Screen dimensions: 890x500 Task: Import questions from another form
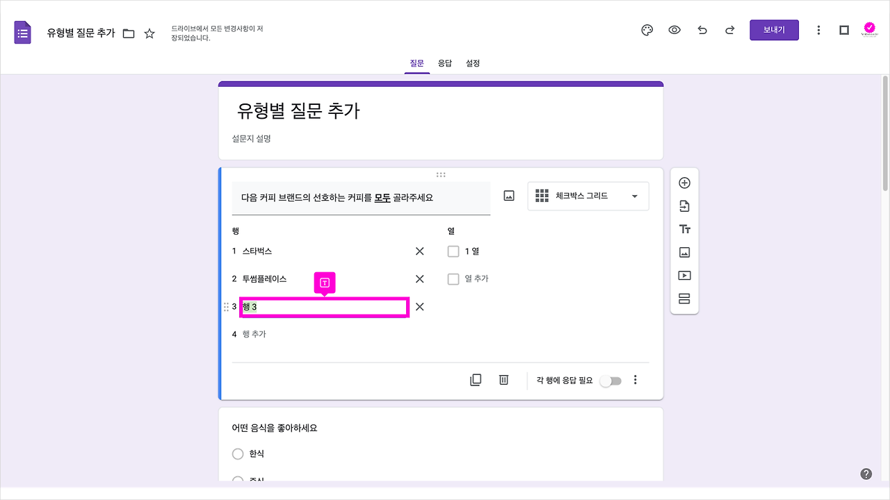pyautogui.click(x=684, y=206)
